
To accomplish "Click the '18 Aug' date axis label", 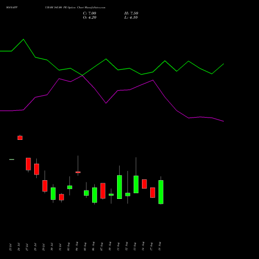I will [160, 247].
